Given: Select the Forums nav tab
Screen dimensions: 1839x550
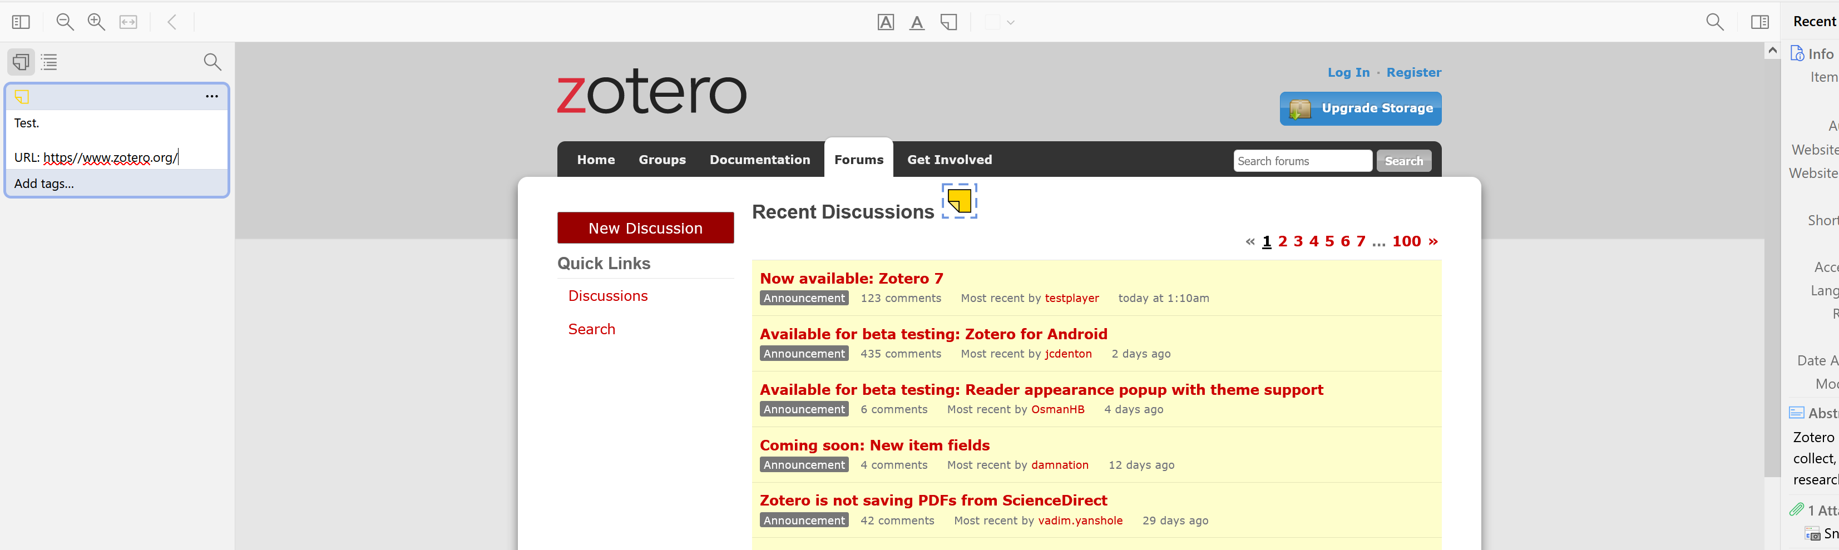Looking at the screenshot, I should tap(858, 160).
